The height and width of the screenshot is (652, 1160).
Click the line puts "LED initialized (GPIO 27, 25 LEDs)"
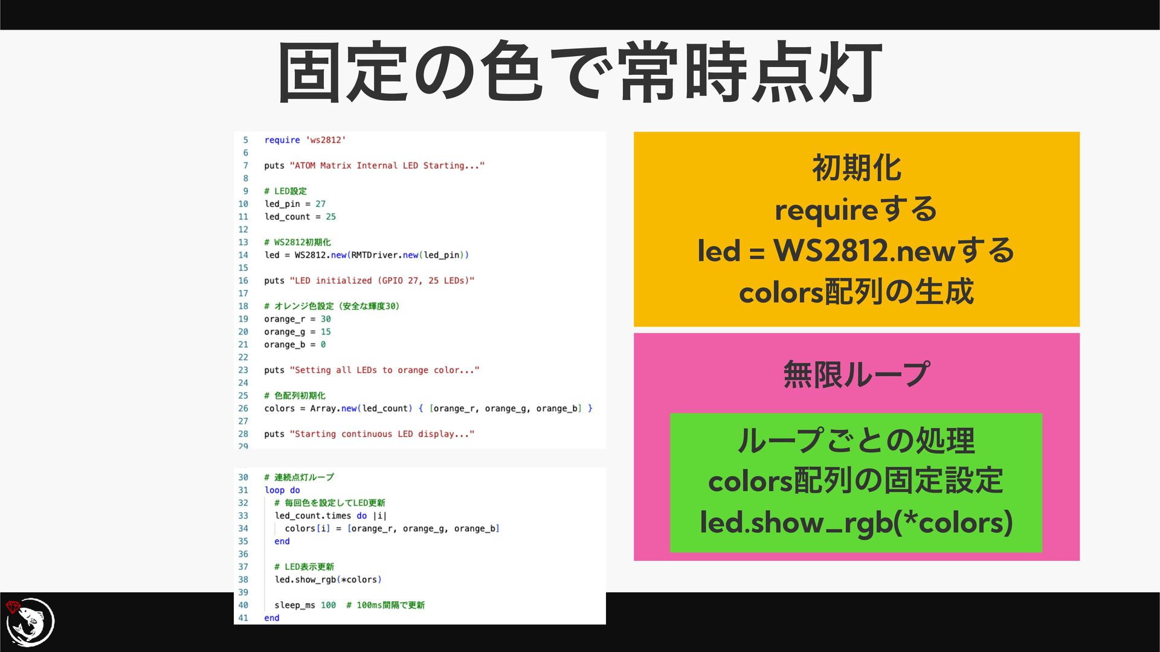click(369, 281)
